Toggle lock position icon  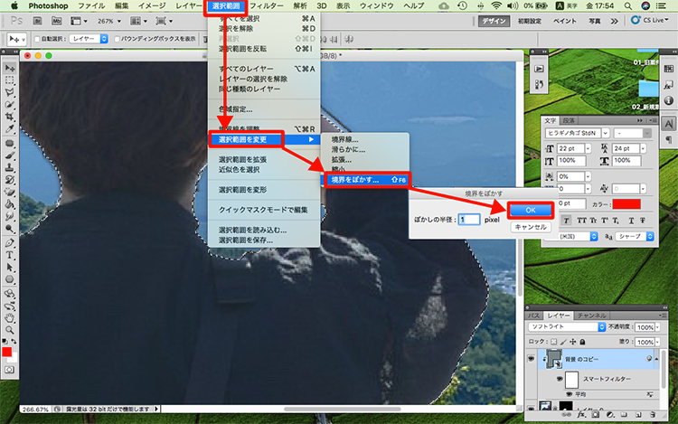click(573, 342)
